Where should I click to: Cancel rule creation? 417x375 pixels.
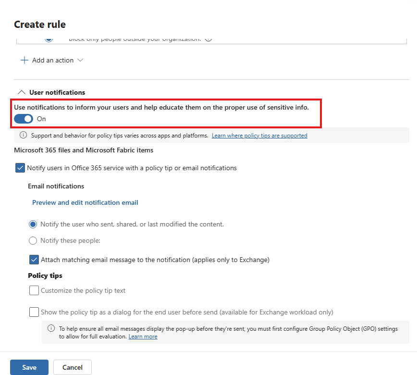pyautogui.click(x=72, y=367)
